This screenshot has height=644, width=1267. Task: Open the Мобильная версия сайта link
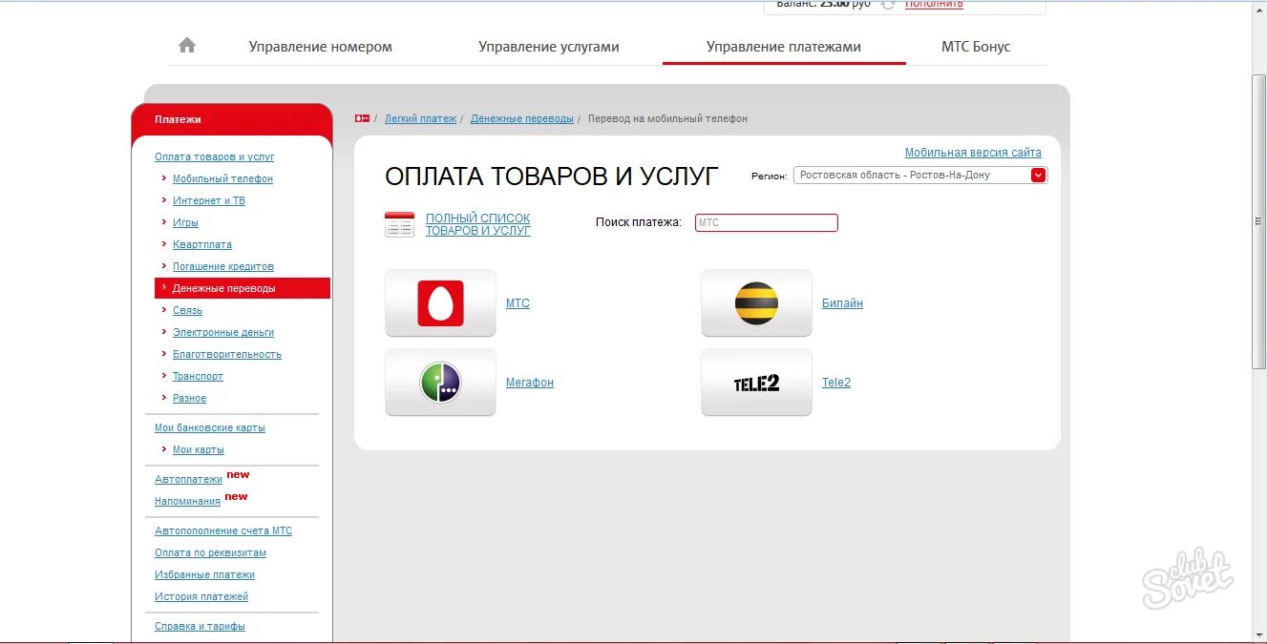[x=973, y=153]
